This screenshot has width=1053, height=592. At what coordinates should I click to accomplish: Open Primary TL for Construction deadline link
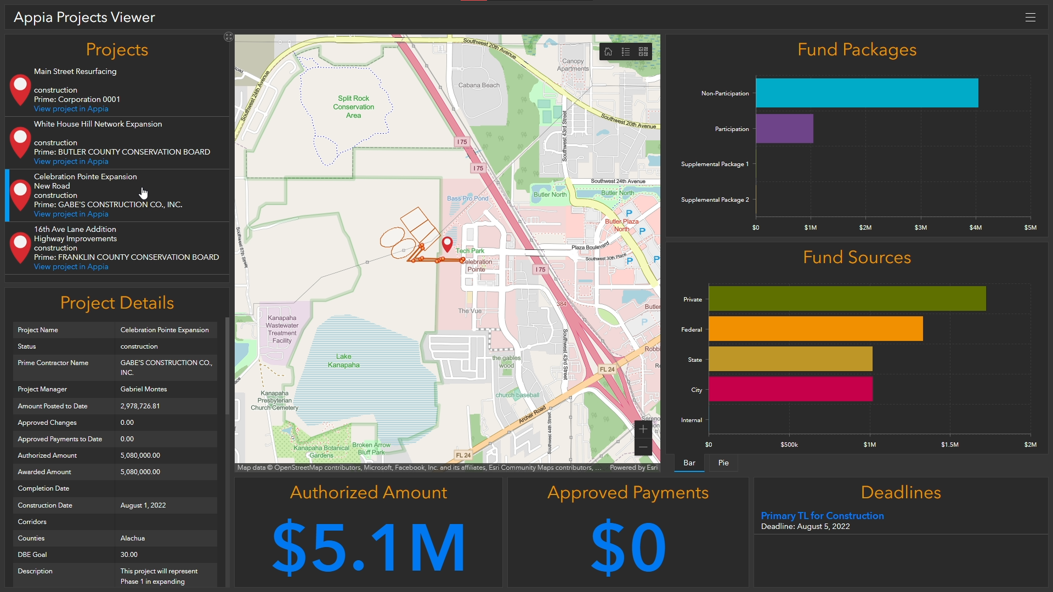pyautogui.click(x=822, y=515)
